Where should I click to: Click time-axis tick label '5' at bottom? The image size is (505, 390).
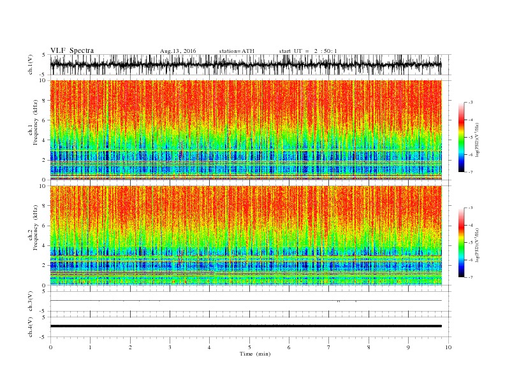[249, 347]
